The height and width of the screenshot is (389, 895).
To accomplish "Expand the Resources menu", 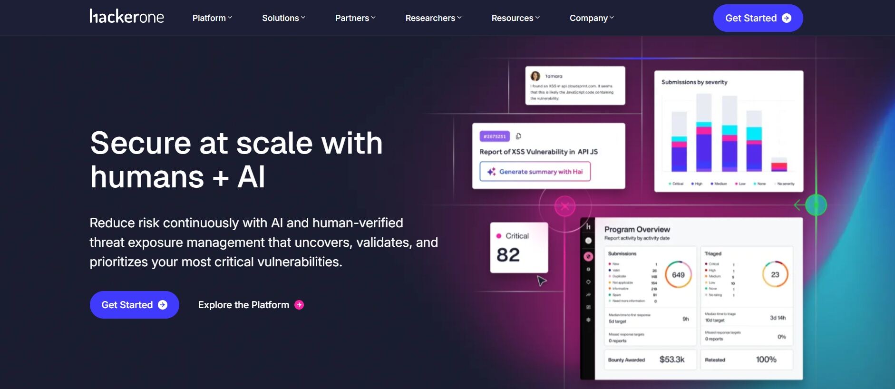I will pos(516,18).
